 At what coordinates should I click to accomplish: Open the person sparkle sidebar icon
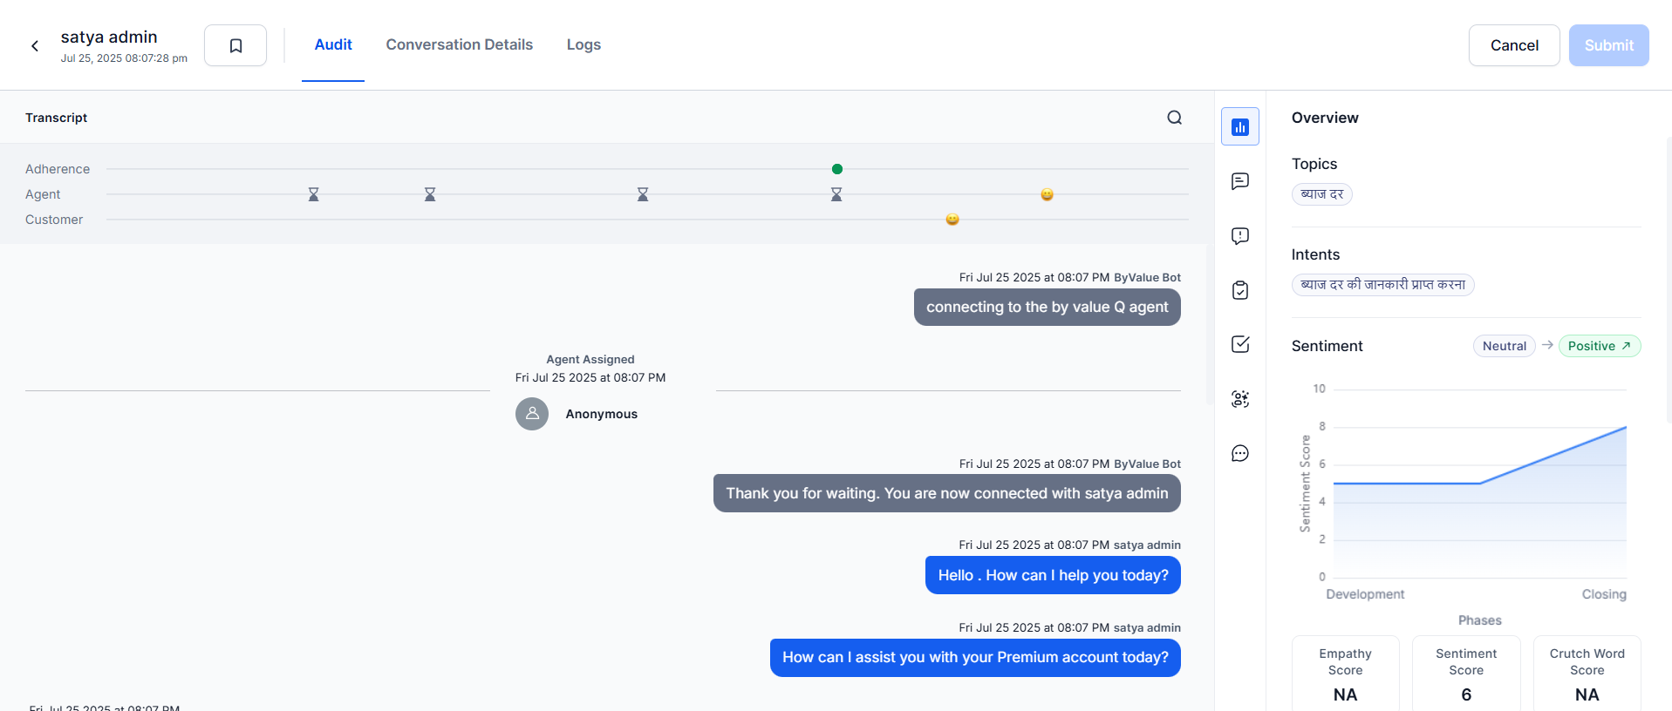(x=1239, y=399)
